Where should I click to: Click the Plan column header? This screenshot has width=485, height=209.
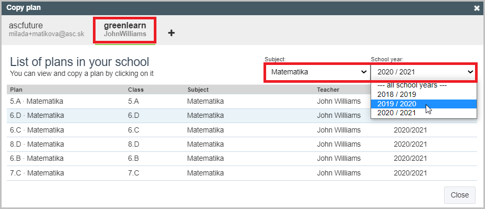click(x=16, y=90)
